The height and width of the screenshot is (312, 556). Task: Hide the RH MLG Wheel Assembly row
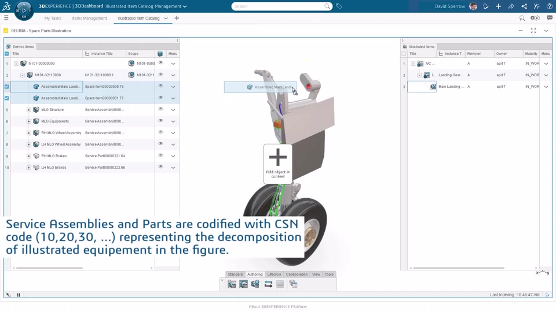tap(160, 132)
